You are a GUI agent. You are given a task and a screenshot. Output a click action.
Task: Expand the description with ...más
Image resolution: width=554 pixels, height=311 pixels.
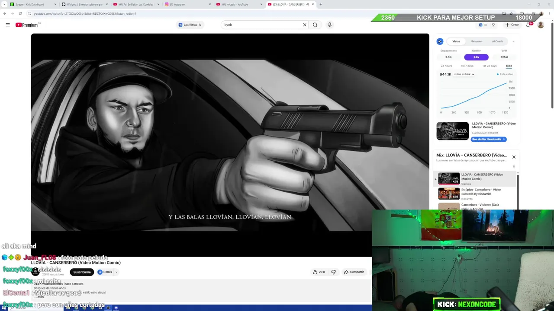(39, 297)
